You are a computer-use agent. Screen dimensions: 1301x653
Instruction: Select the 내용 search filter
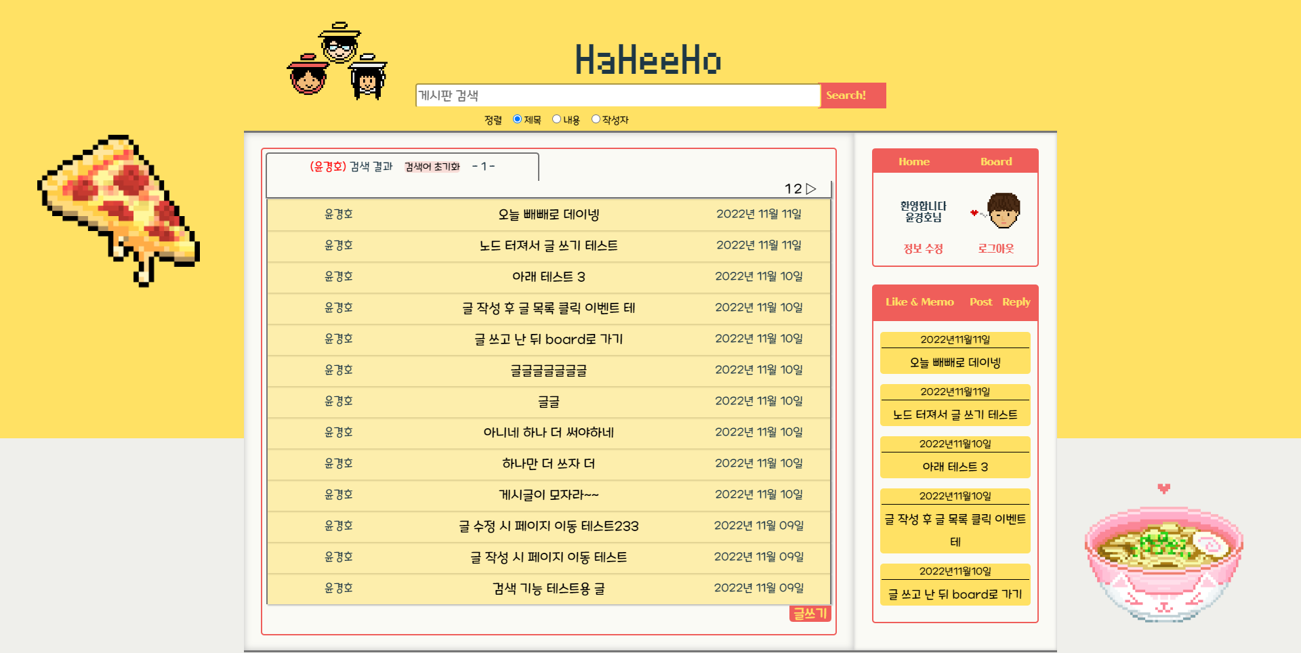[x=556, y=119]
